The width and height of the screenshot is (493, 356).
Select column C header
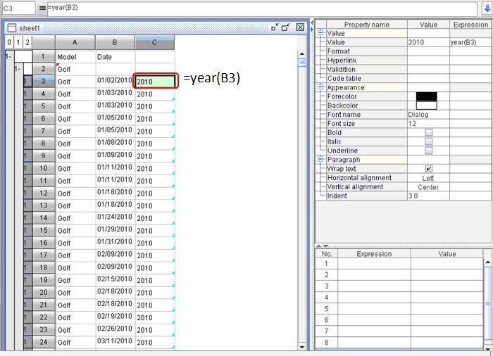pyautogui.click(x=155, y=43)
